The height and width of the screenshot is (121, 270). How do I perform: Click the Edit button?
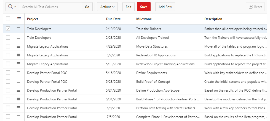pyautogui.click(x=129, y=7)
